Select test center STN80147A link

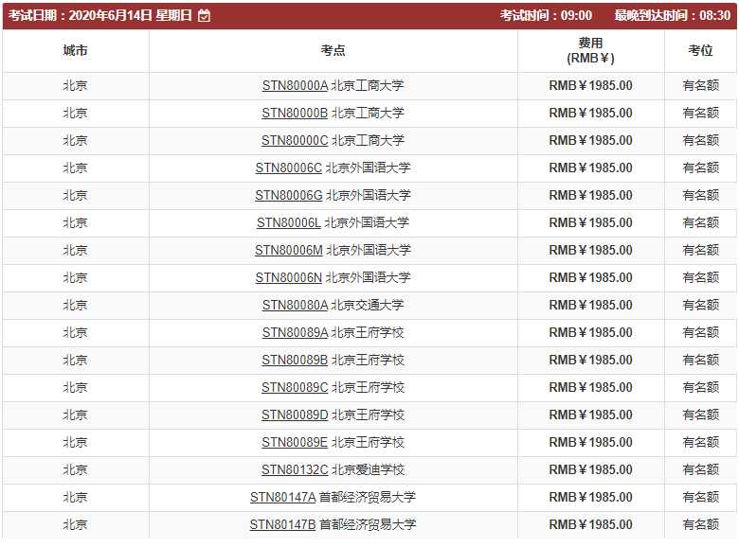[282, 498]
